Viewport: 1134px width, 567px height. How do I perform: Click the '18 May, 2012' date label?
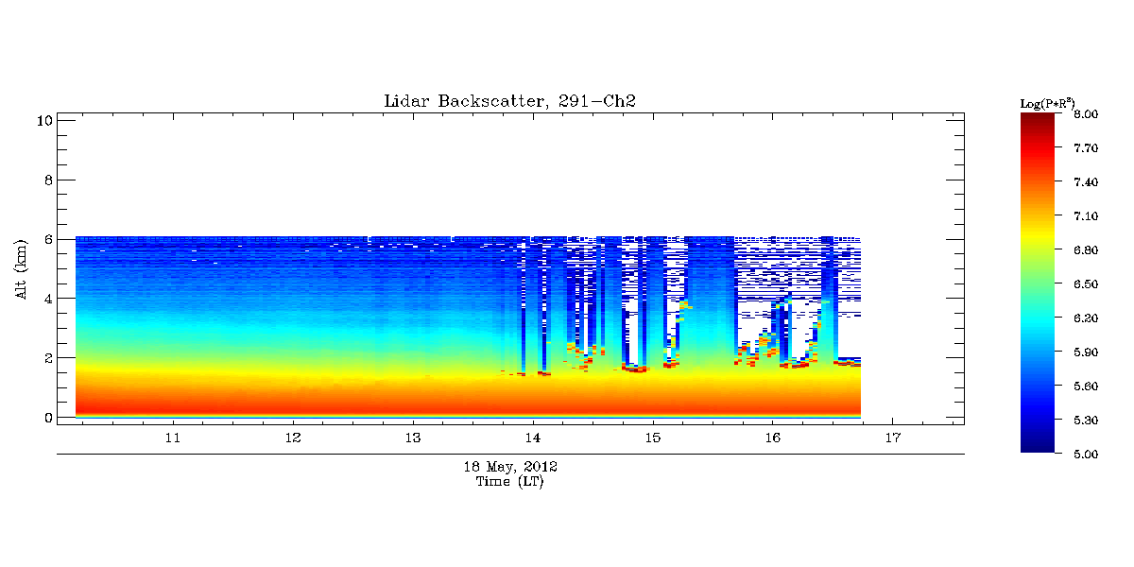click(509, 467)
